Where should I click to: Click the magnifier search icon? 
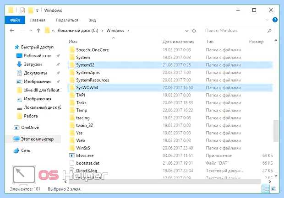[269, 31]
